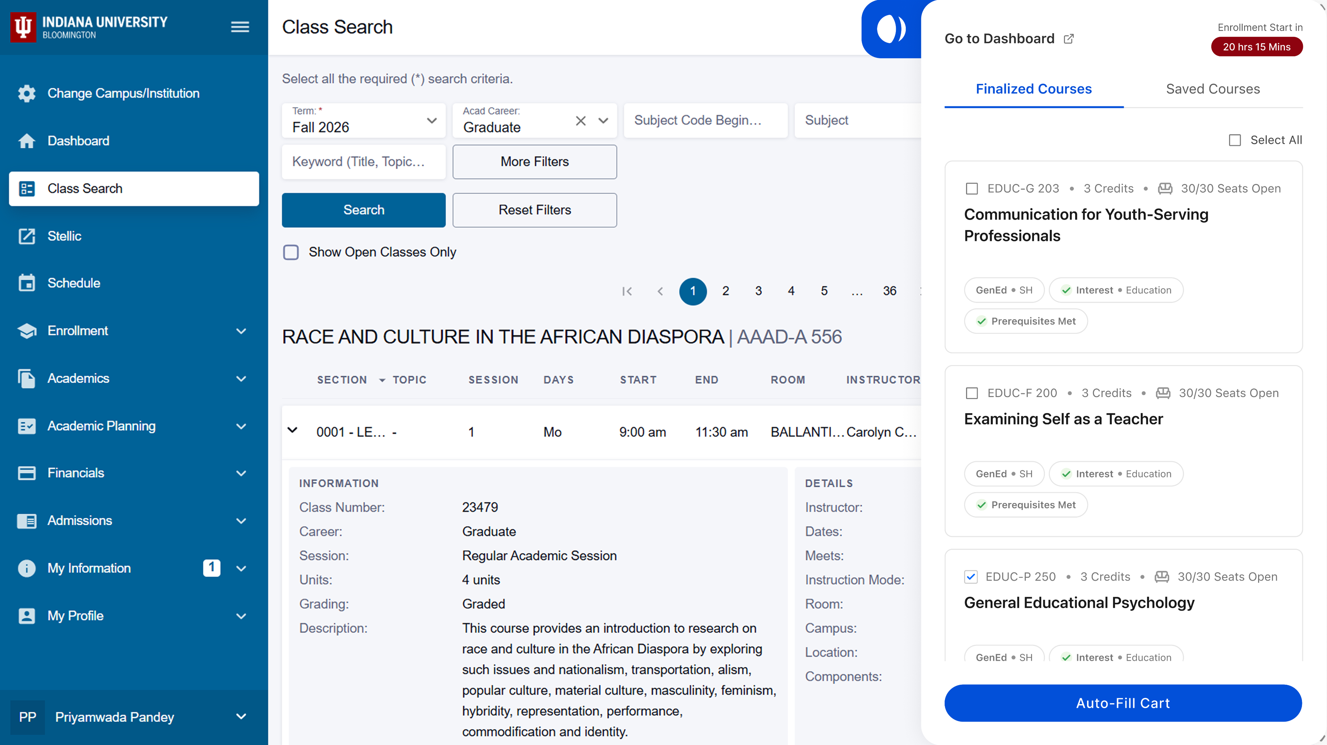Expand the Academic Planning menu chevron
This screenshot has height=745, width=1327.
241,426
